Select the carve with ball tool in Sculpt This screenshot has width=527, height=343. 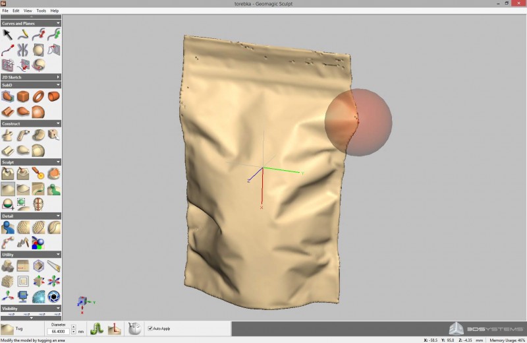pos(7,173)
